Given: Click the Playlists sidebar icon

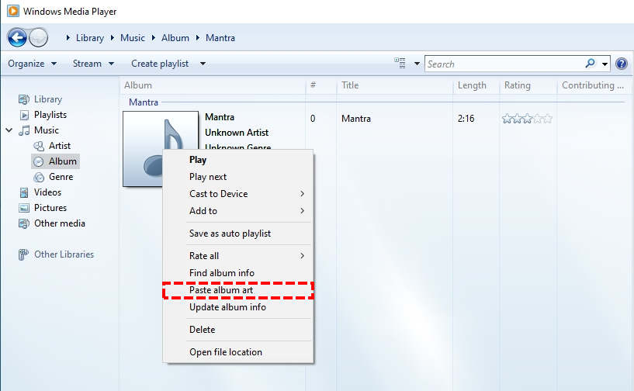Looking at the screenshot, I should (24, 115).
